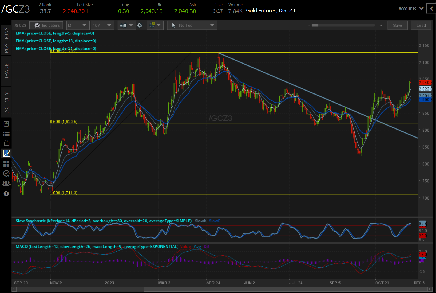Screen dimensions: 436x293
Task: Open the research book icon in sidebar
Action: (6, 124)
